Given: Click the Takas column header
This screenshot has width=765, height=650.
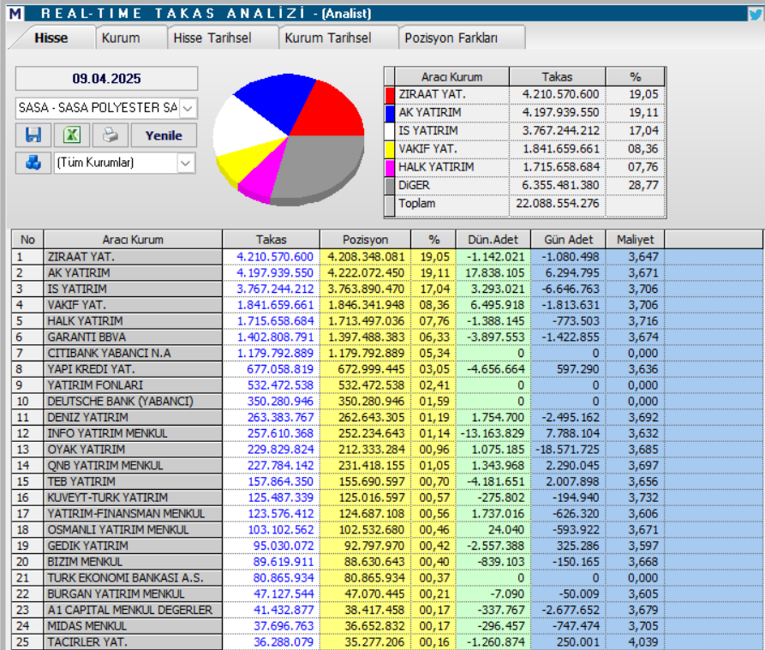Looking at the screenshot, I should pos(270,240).
